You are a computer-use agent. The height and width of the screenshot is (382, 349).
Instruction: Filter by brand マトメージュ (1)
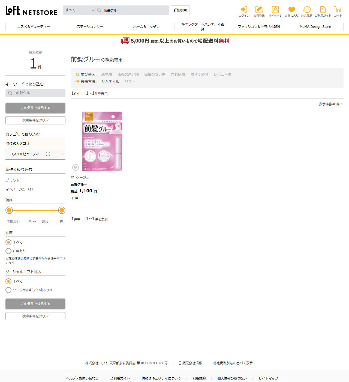coord(19,189)
